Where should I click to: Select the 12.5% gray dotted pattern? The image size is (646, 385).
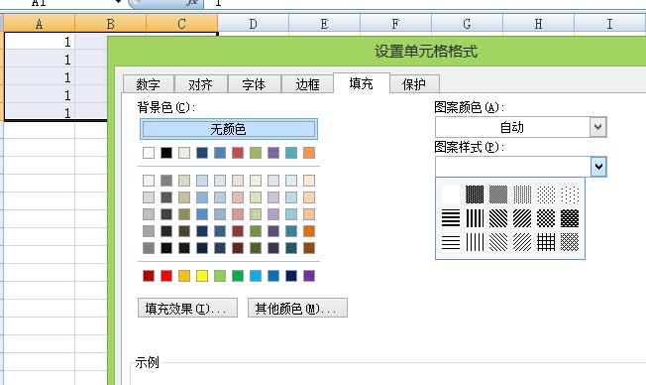546,194
